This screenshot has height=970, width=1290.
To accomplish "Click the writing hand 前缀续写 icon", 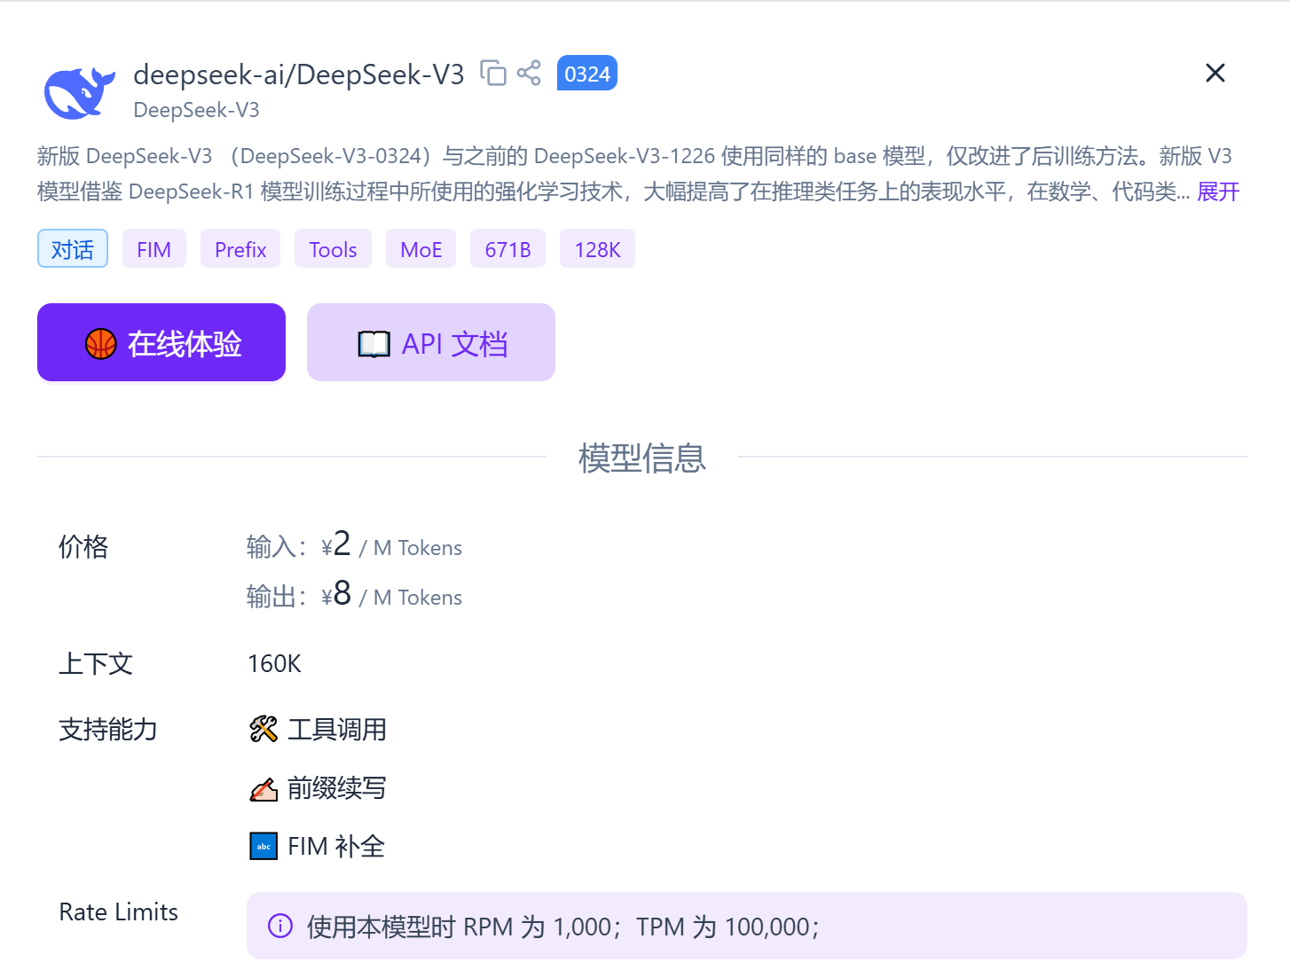I will 264,787.
